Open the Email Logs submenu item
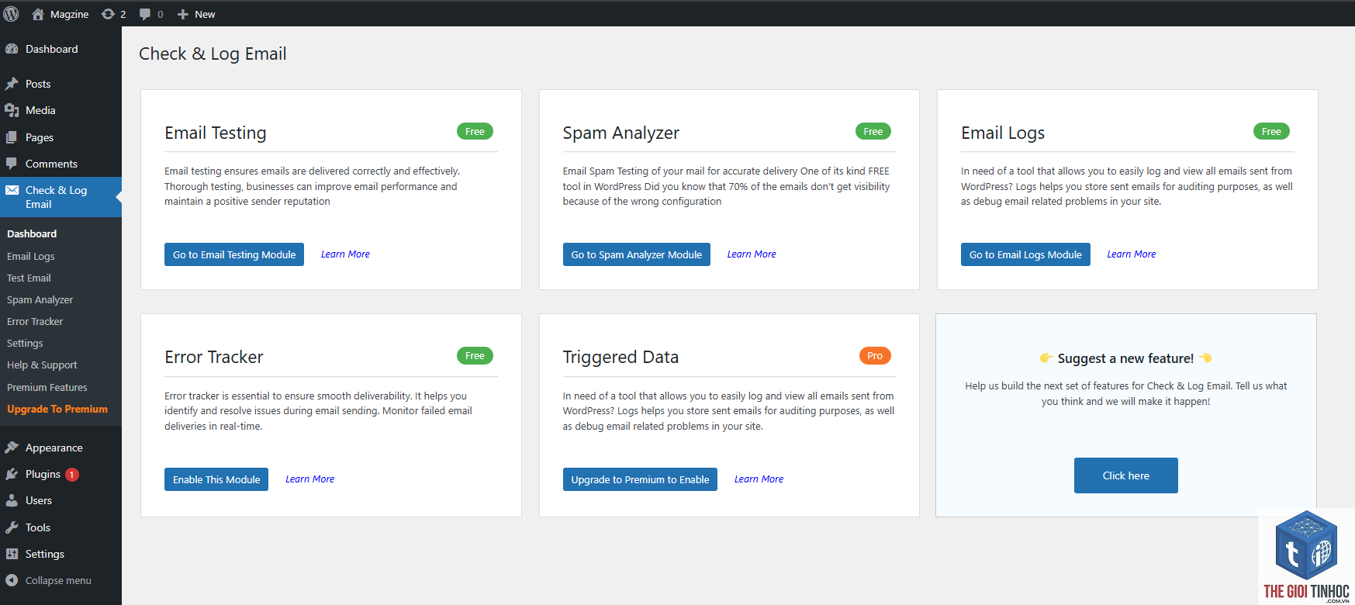The image size is (1355, 605). [31, 256]
